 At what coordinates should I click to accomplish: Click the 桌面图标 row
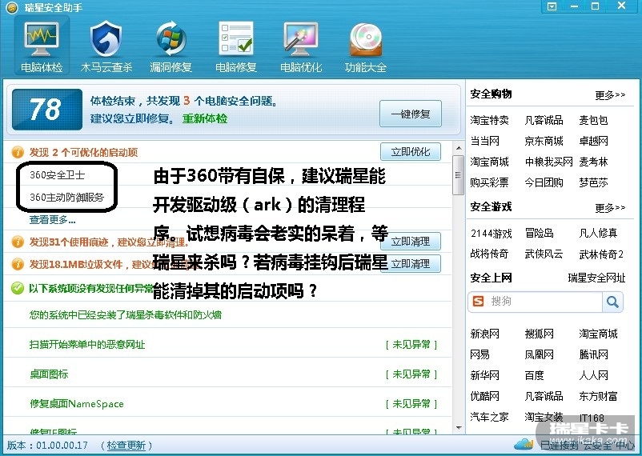coord(228,374)
